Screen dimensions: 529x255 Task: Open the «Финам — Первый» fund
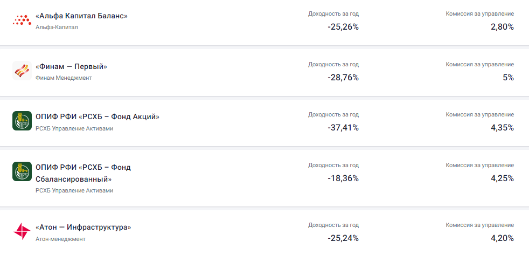pyautogui.click(x=71, y=66)
